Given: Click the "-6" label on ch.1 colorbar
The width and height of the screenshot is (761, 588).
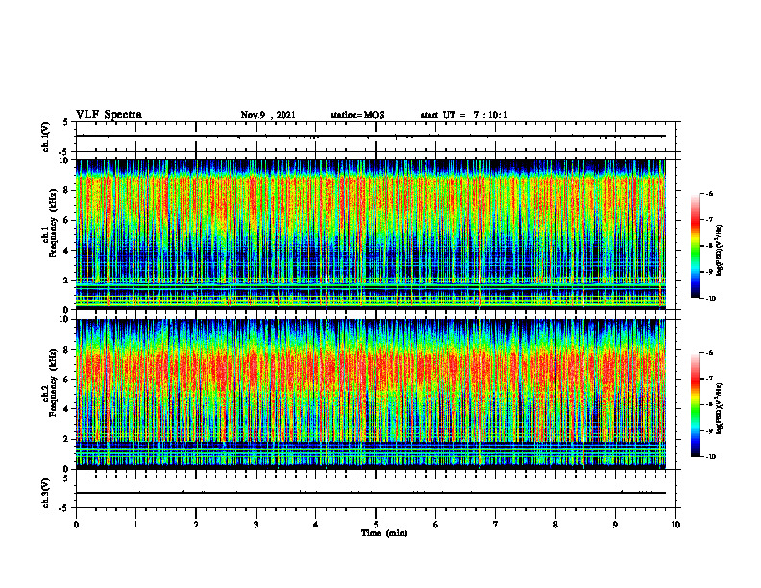Looking at the screenshot, I should [x=709, y=194].
